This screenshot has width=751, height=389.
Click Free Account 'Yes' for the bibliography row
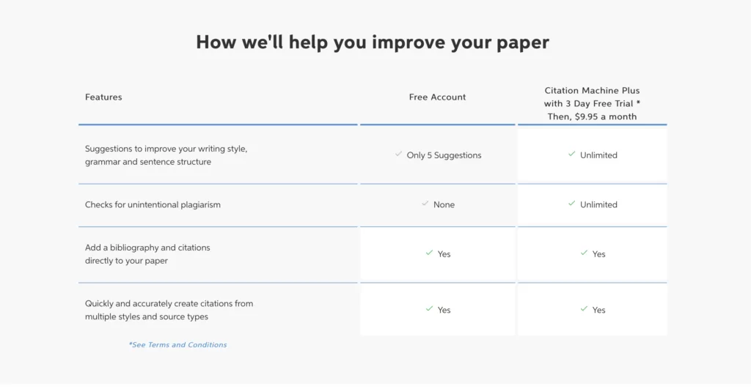[444, 254]
